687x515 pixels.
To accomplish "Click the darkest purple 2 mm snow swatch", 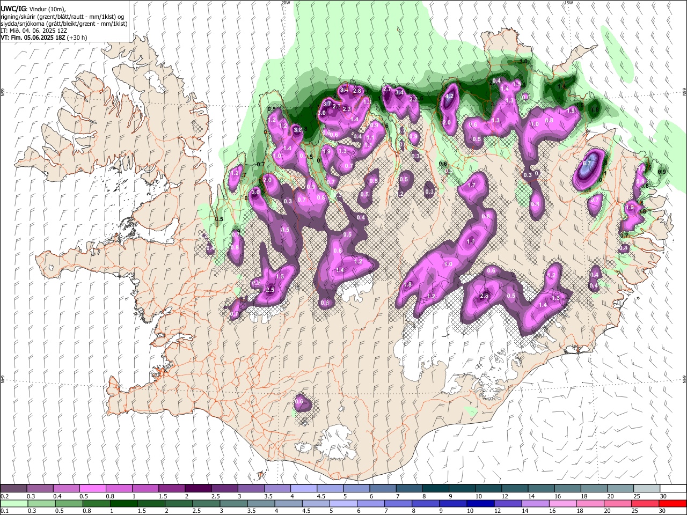I will [198, 489].
